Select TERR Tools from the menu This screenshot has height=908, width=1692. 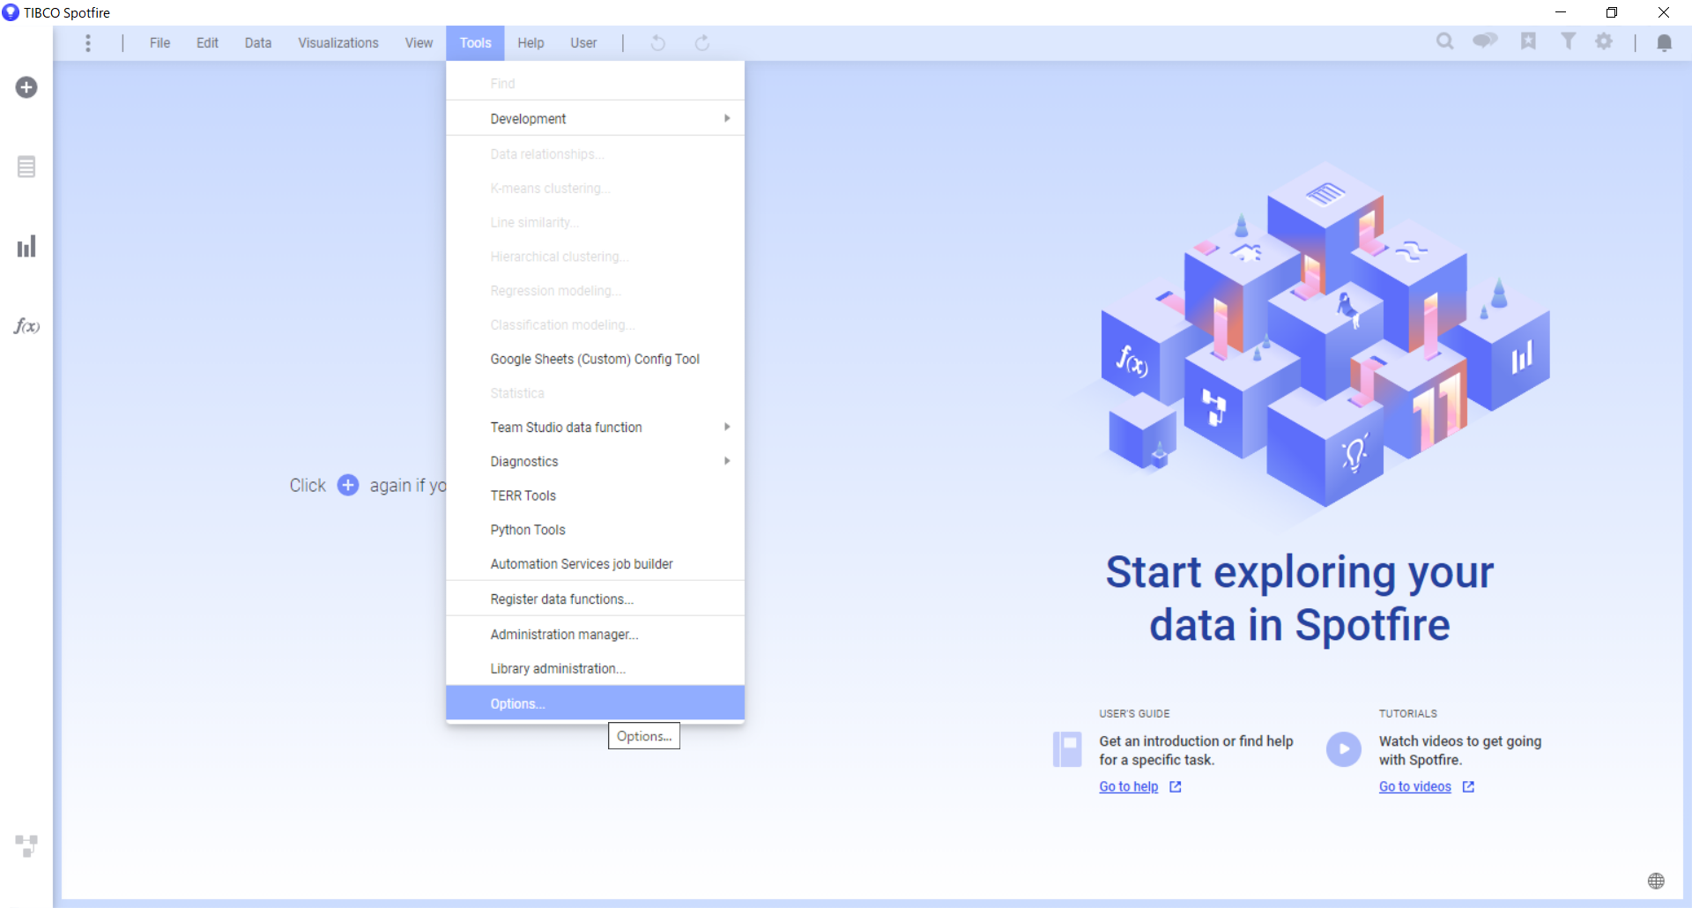595,496
